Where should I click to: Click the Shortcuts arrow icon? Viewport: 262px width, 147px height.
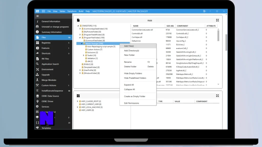37,53
